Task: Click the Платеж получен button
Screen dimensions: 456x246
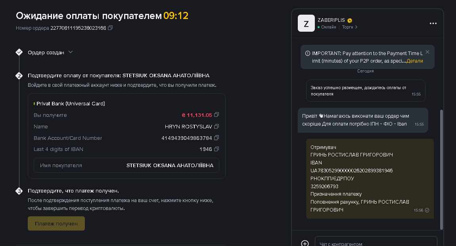Action: tap(56, 223)
